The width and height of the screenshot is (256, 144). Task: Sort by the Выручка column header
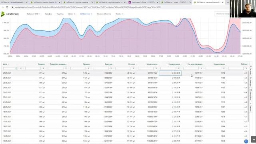point(108,64)
